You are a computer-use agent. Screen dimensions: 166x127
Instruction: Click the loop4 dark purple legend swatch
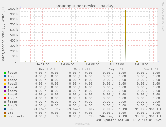click(5, 87)
